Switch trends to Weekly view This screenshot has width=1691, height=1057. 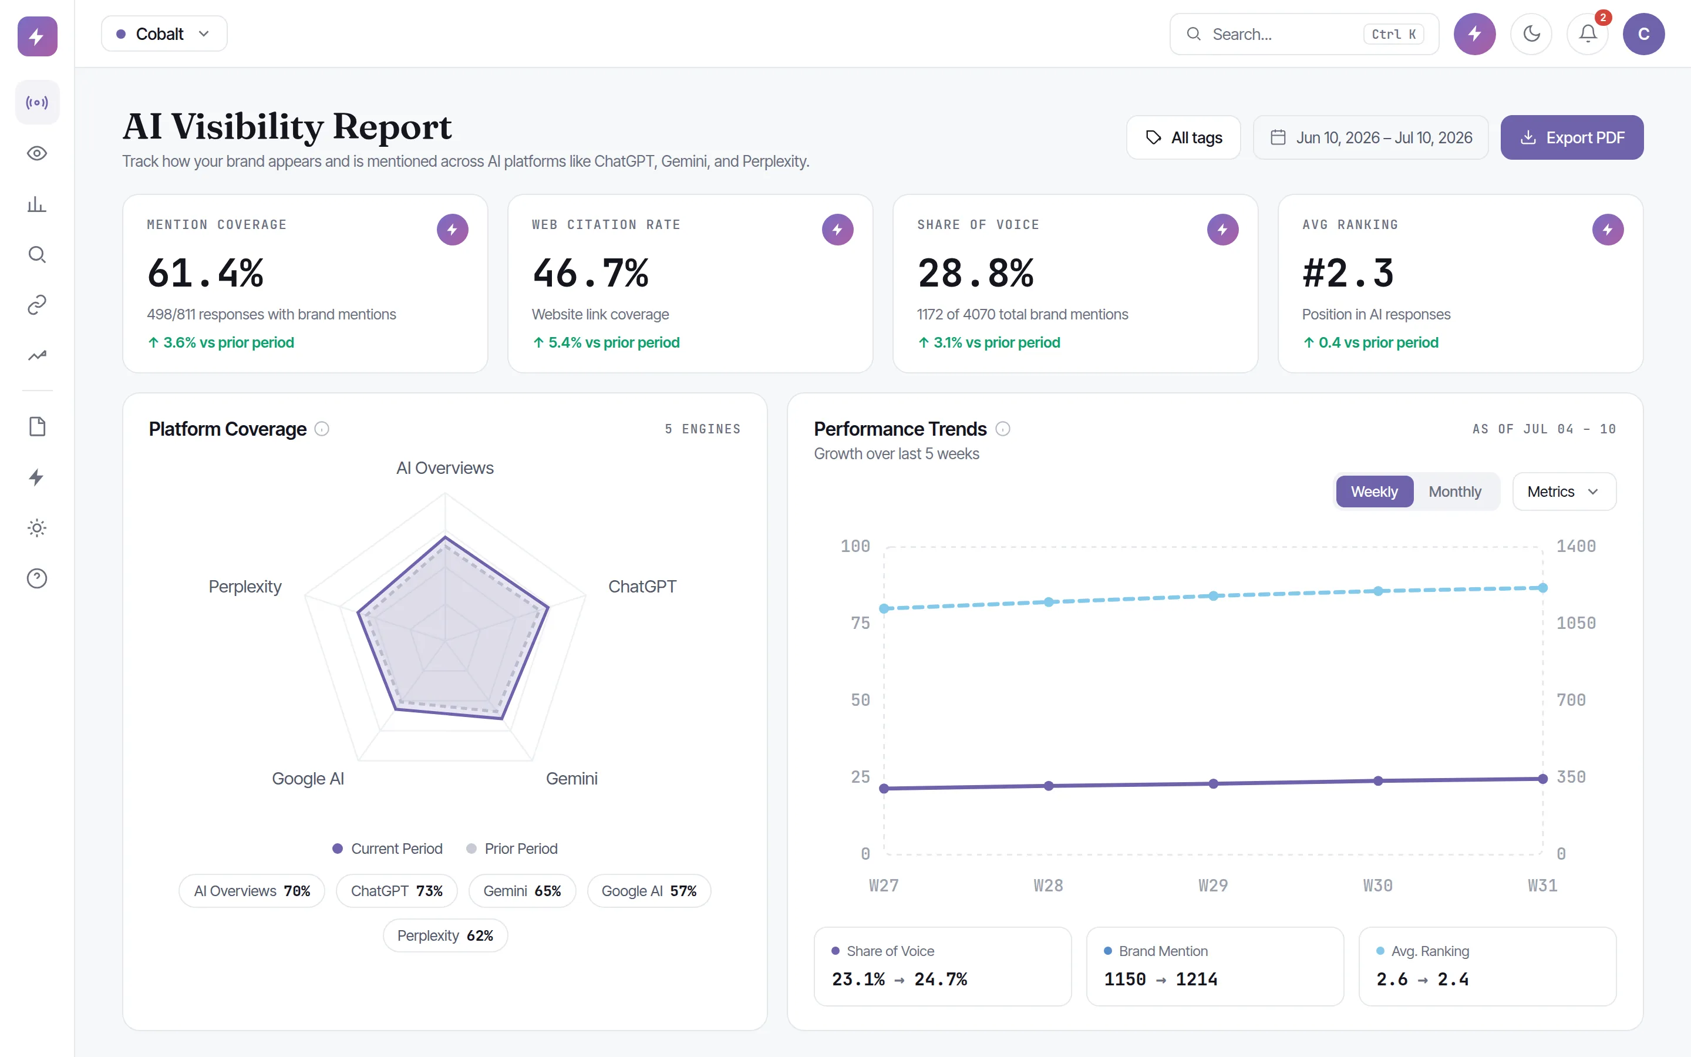[x=1375, y=492]
